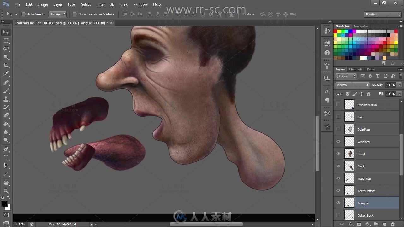Choose the Paint Bucket tool
The height and width of the screenshot is (227, 404).
click(6, 124)
